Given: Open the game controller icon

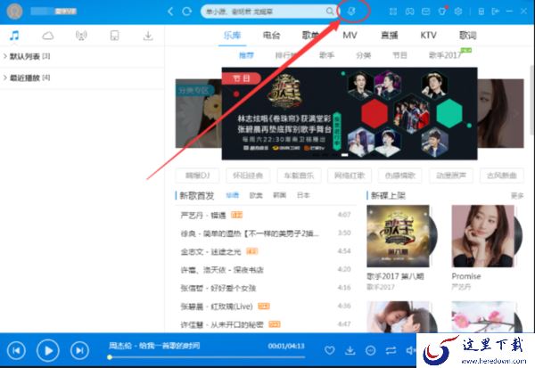Looking at the screenshot, I should point(409,12).
